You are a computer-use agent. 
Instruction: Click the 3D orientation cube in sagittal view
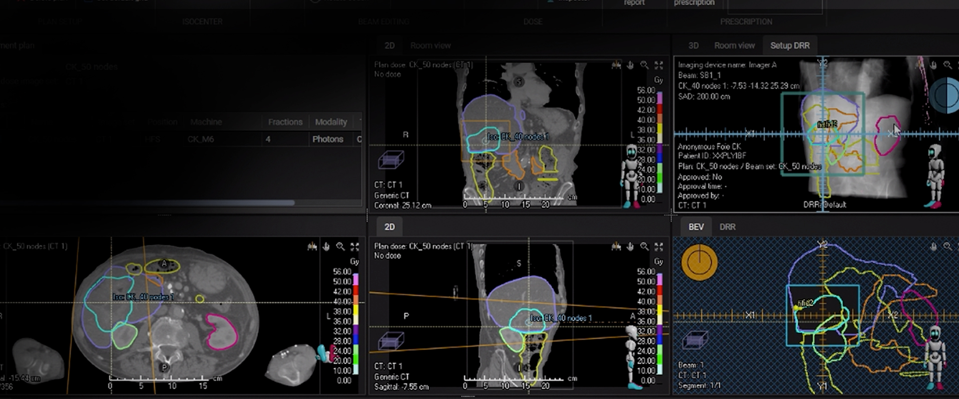391,341
